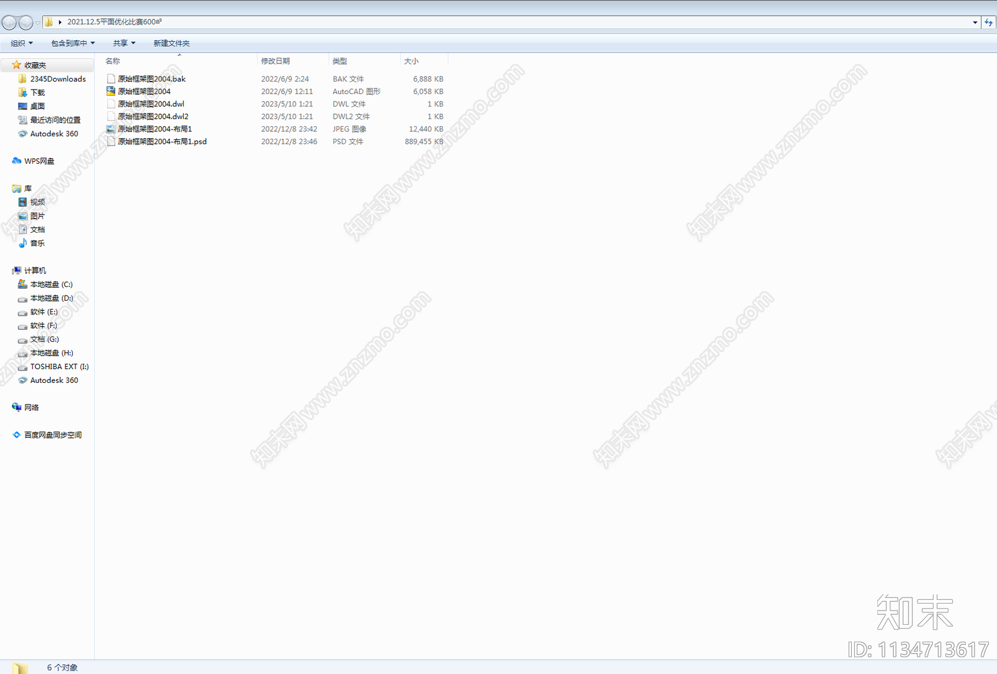Viewport: 997px width, 674px height.
Task: Open the 包含到库中 dropdown menu
Action: (73, 43)
